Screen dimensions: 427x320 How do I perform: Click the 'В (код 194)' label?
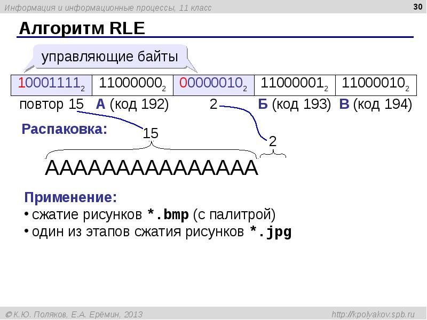[376, 104]
